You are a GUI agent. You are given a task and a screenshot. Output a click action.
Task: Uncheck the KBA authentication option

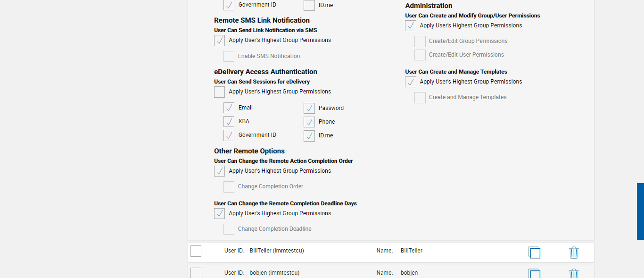[229, 122]
